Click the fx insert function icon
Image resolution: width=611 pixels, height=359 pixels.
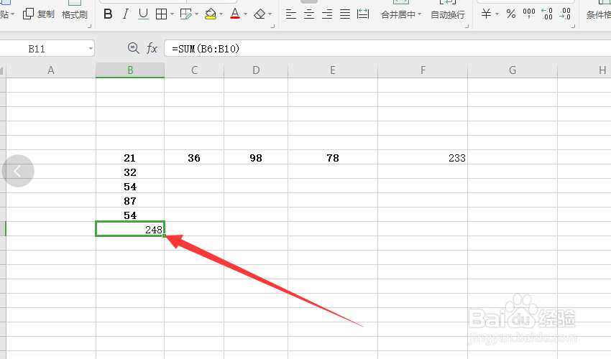(x=152, y=48)
